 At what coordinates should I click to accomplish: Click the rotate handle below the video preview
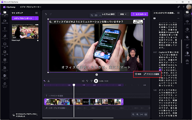[x=97, y=75]
